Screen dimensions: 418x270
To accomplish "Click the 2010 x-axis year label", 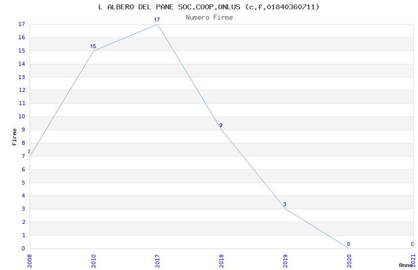I will click(93, 261).
